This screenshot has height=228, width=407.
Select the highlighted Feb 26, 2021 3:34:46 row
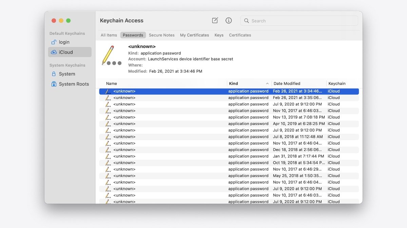(229, 91)
